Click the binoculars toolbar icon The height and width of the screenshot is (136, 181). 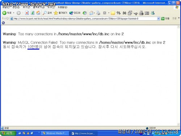click(x=124, y=13)
